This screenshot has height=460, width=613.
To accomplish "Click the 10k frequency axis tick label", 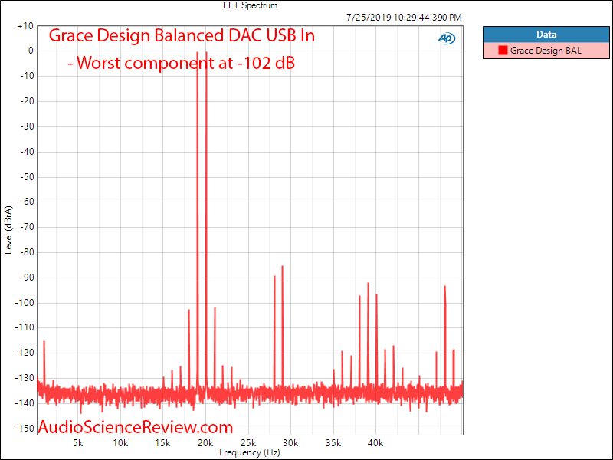I will (x=120, y=443).
